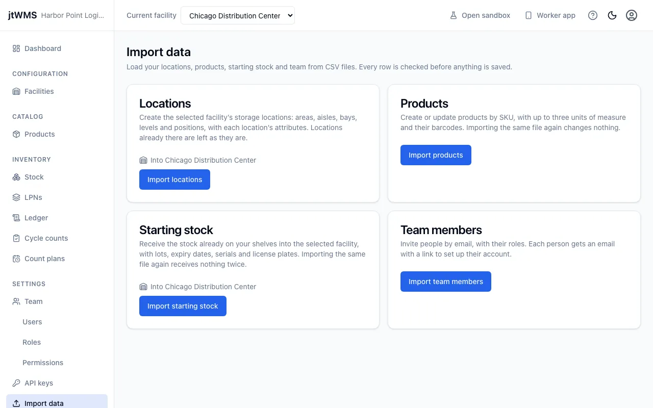The image size is (653, 408).
Task: Click the Dashboard grid icon in sidebar
Action: tap(16, 48)
